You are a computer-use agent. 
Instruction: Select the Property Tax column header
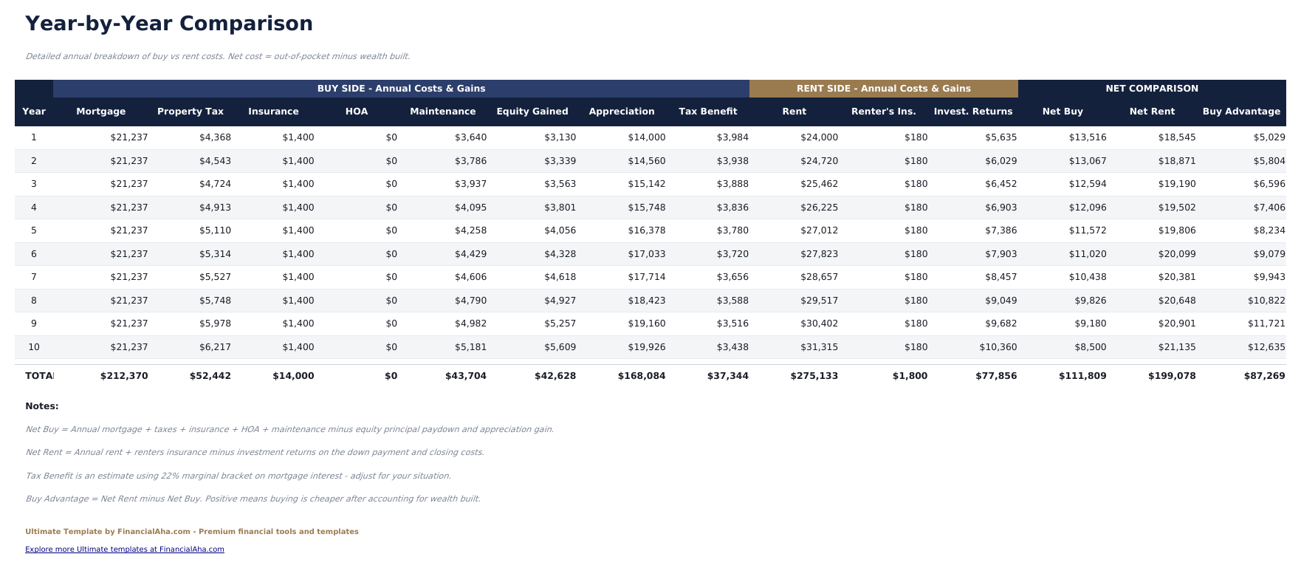click(190, 112)
